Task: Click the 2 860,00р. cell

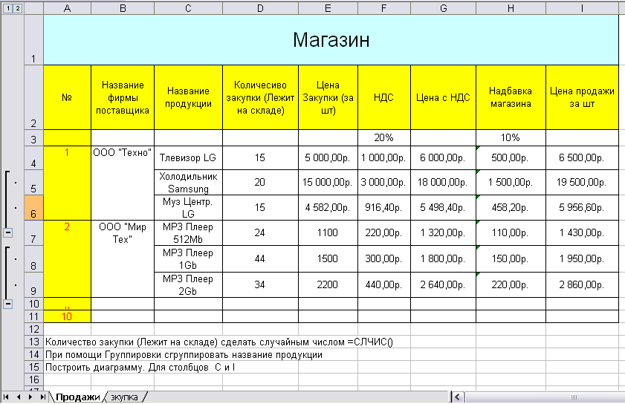Action: [x=582, y=285]
